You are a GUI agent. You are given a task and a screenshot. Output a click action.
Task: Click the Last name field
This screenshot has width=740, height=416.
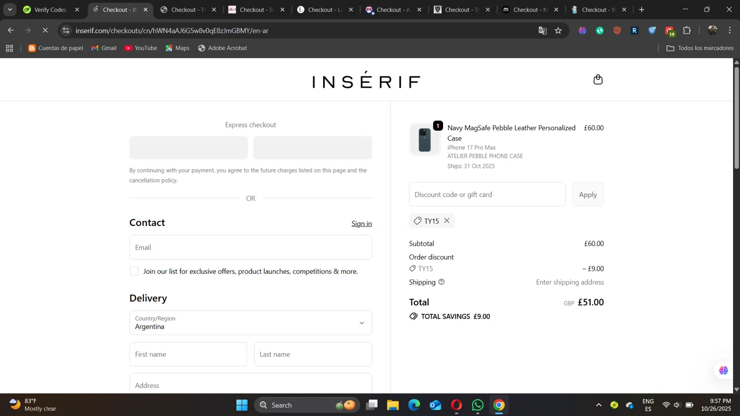pyautogui.click(x=313, y=354)
